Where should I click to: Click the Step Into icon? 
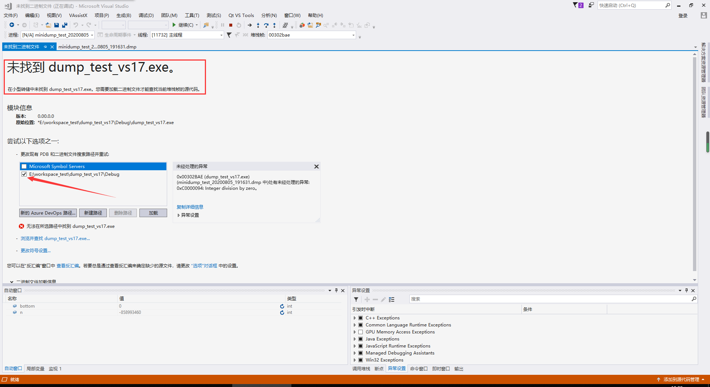pyautogui.click(x=258, y=25)
